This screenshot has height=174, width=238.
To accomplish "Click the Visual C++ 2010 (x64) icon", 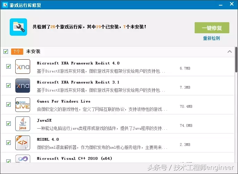I will (23, 159).
